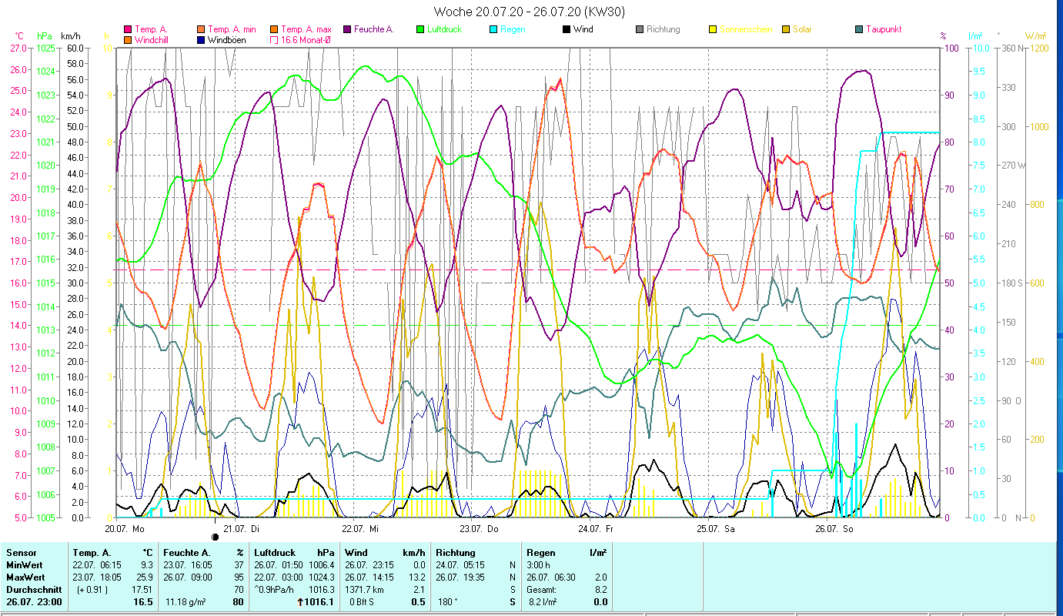Click the '20.07. Mo' date label
The image size is (1063, 616).
click(x=125, y=529)
